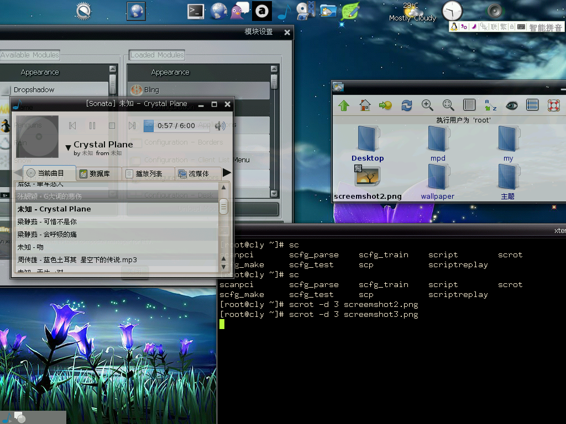
Task: Click the album cover art in Sonata
Action: tap(37, 136)
